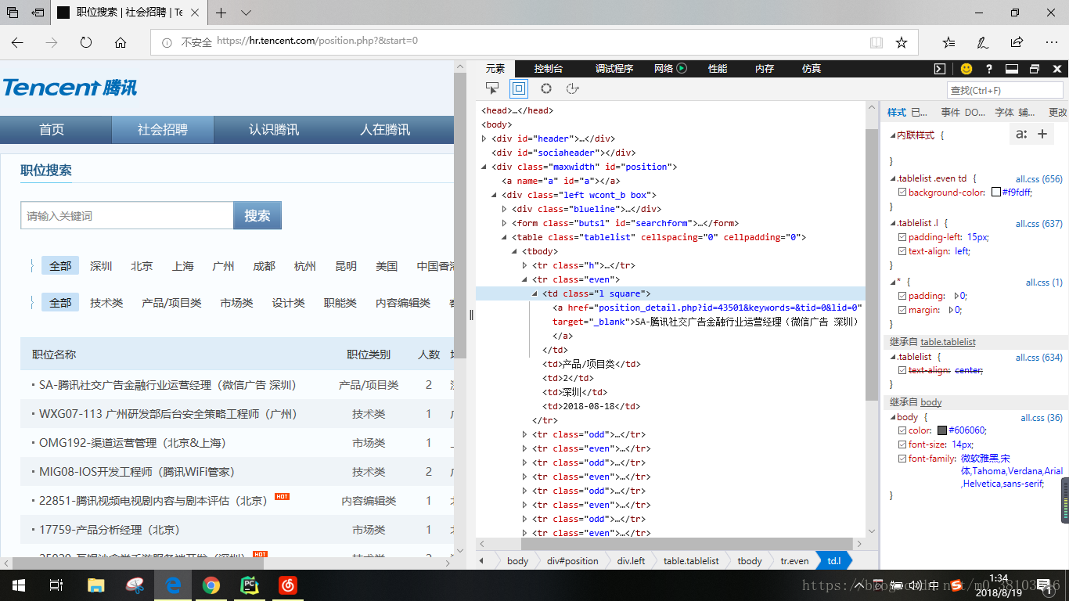Open PyCharm from the taskbar

tap(250, 585)
